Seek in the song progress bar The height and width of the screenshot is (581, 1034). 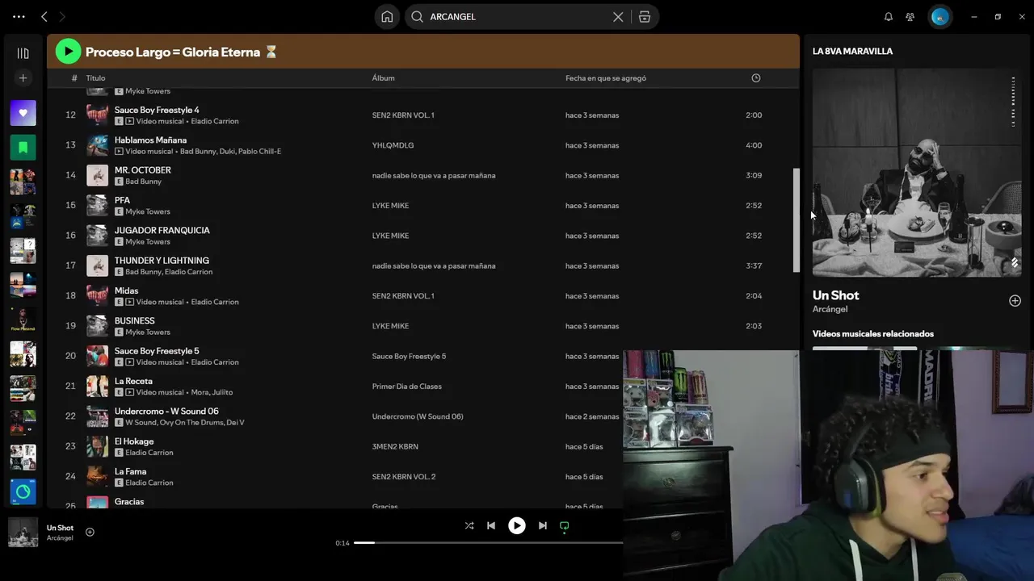(x=488, y=543)
